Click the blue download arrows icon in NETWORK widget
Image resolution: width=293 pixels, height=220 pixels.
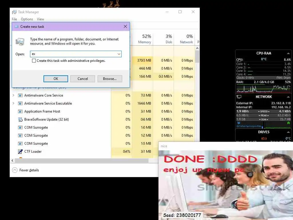click(239, 123)
